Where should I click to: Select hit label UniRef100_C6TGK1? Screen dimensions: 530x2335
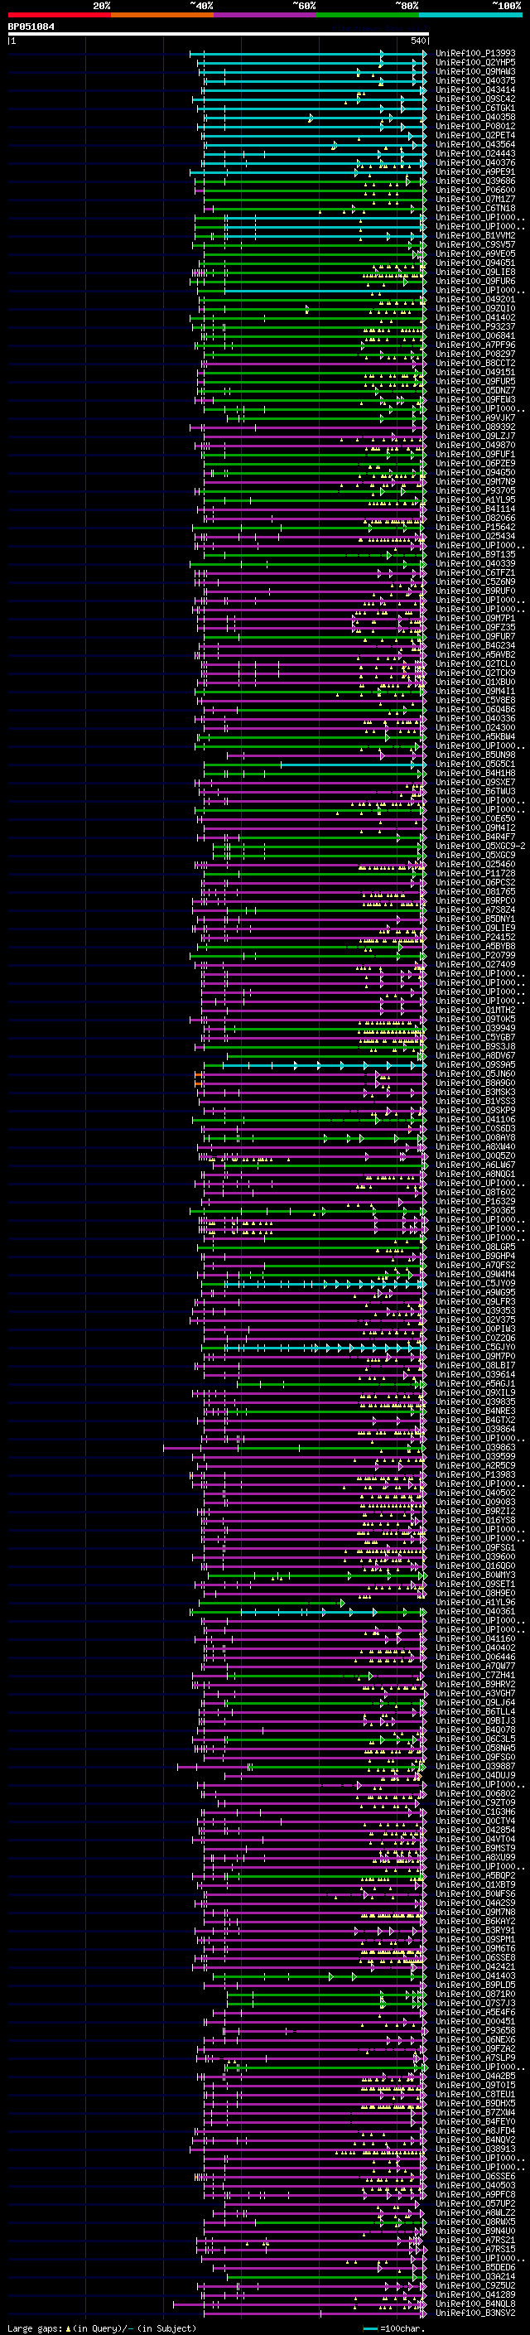point(475,108)
